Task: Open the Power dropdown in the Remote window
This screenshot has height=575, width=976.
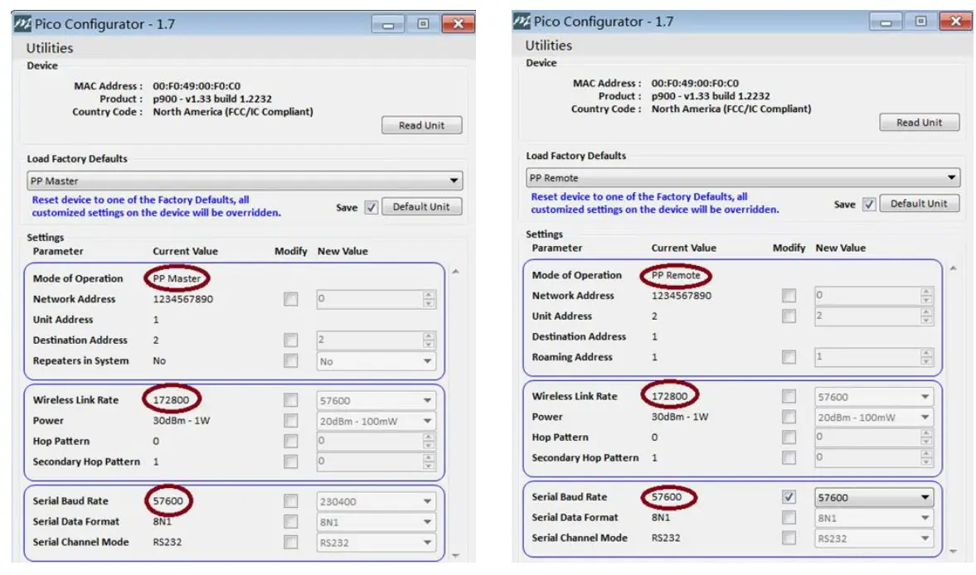Action: pos(874,417)
